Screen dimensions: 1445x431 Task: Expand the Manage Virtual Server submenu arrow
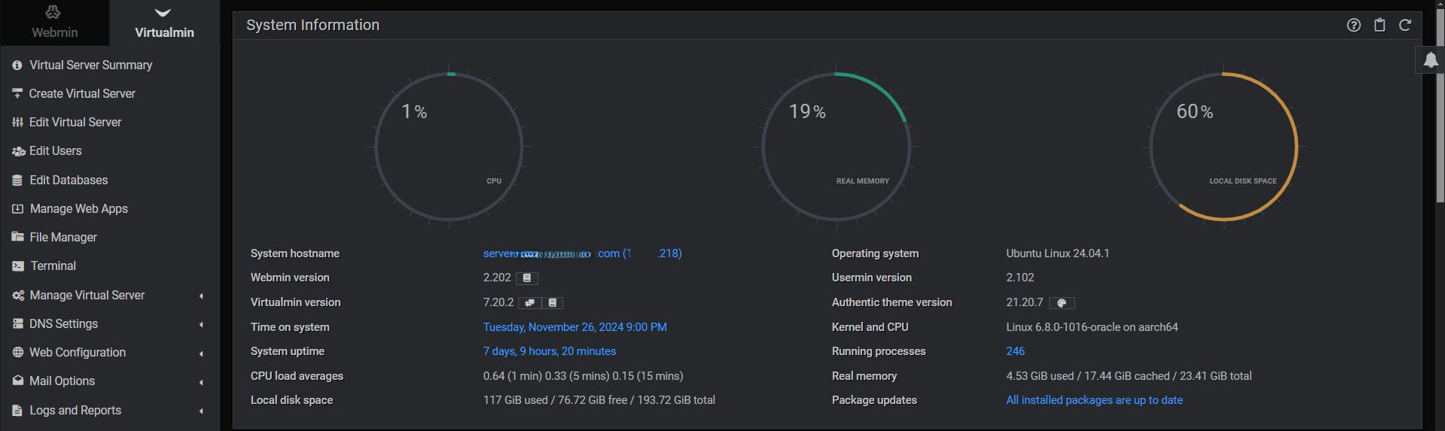click(201, 296)
